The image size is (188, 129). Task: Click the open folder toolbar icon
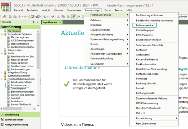(4, 17)
